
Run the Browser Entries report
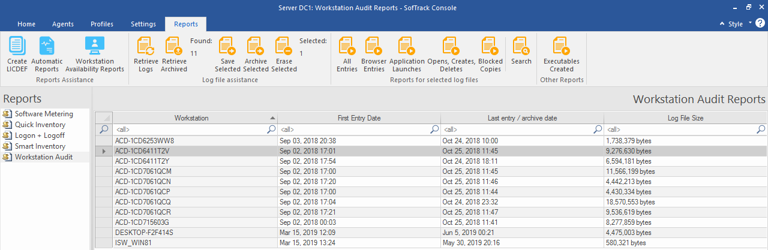coord(374,54)
